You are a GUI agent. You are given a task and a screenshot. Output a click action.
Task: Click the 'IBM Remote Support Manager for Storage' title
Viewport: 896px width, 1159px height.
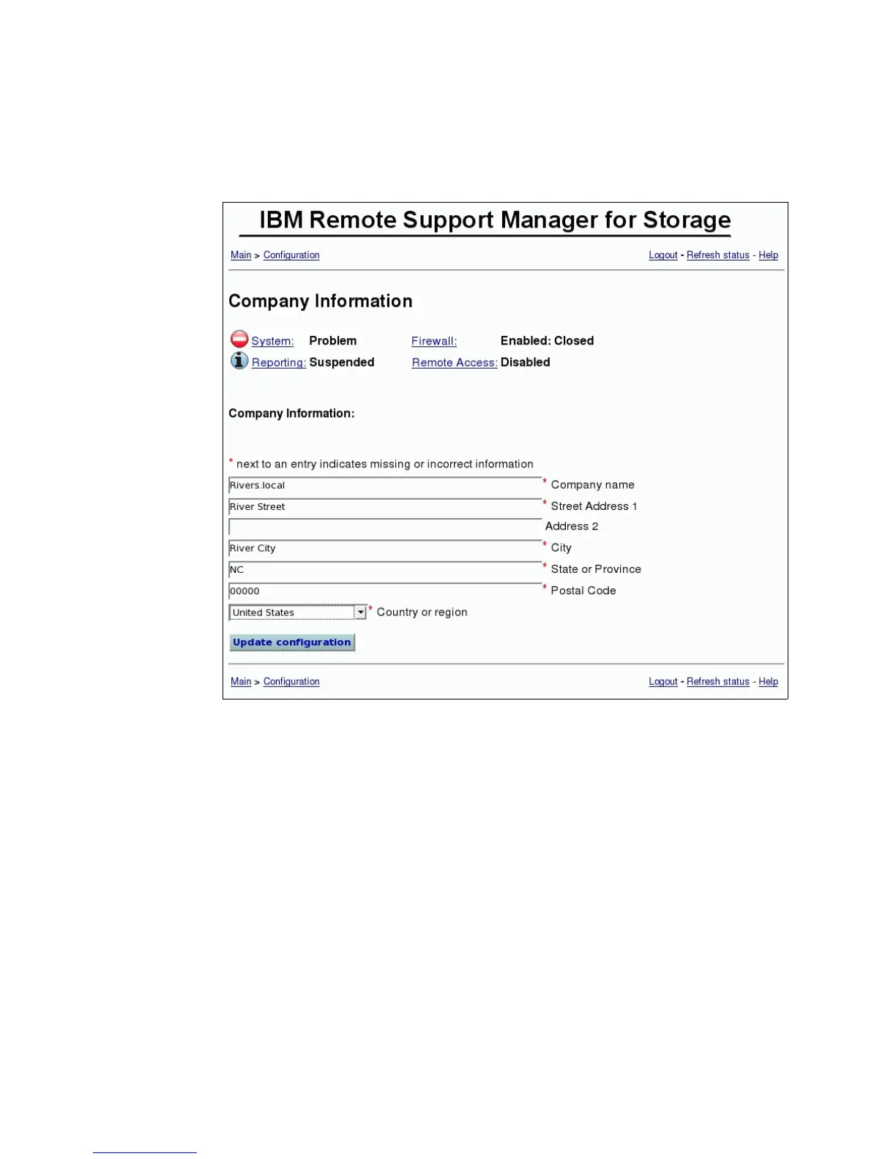(x=496, y=220)
